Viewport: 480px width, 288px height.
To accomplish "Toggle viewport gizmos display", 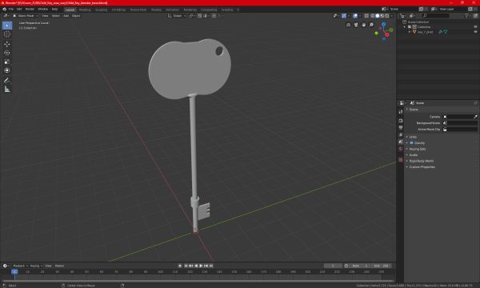I will click(344, 16).
